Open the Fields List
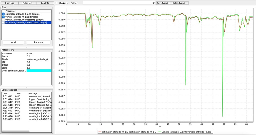Screen dimensions: 256x135 point(27,3)
